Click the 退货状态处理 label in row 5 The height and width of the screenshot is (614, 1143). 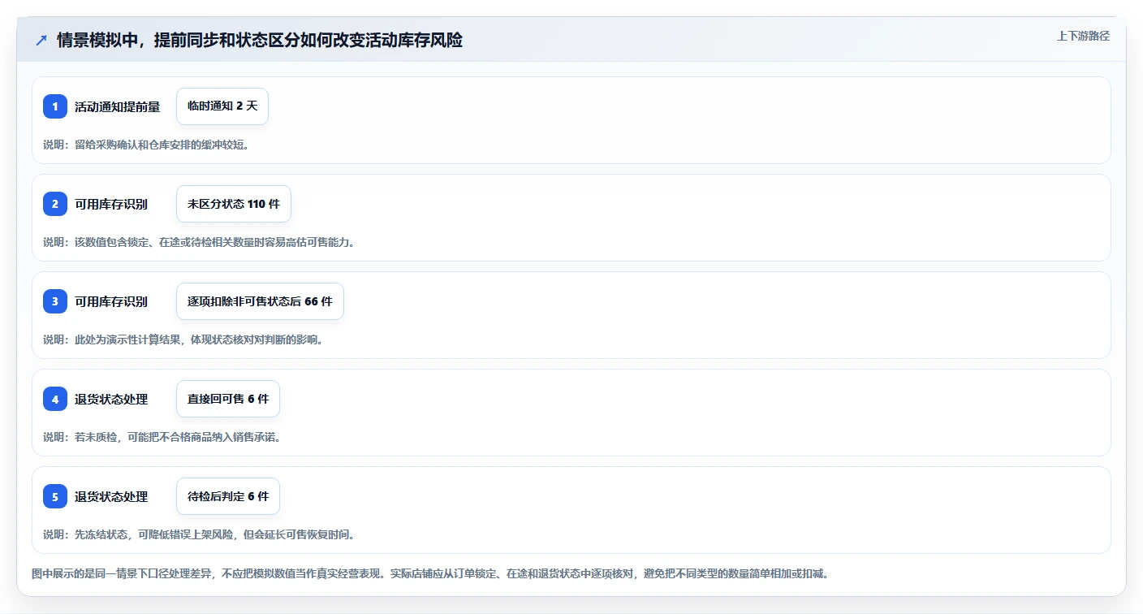tap(111, 496)
